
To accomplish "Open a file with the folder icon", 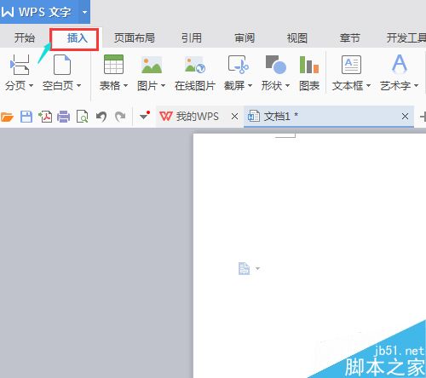I will [x=7, y=117].
